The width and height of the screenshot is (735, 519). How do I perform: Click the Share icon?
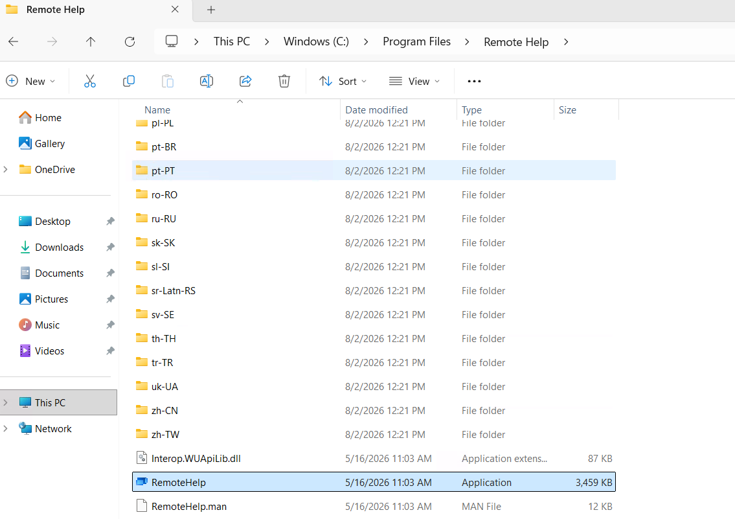pos(245,81)
